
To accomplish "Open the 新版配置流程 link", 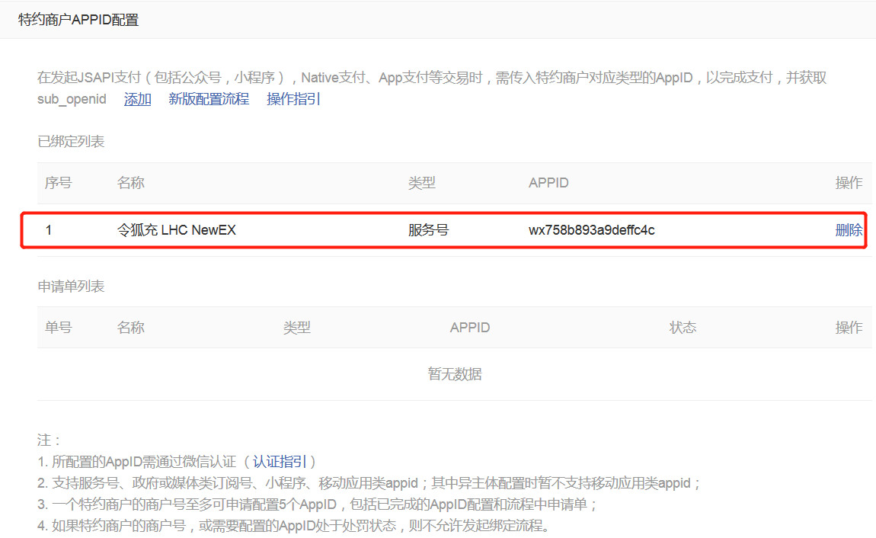I will pos(209,99).
